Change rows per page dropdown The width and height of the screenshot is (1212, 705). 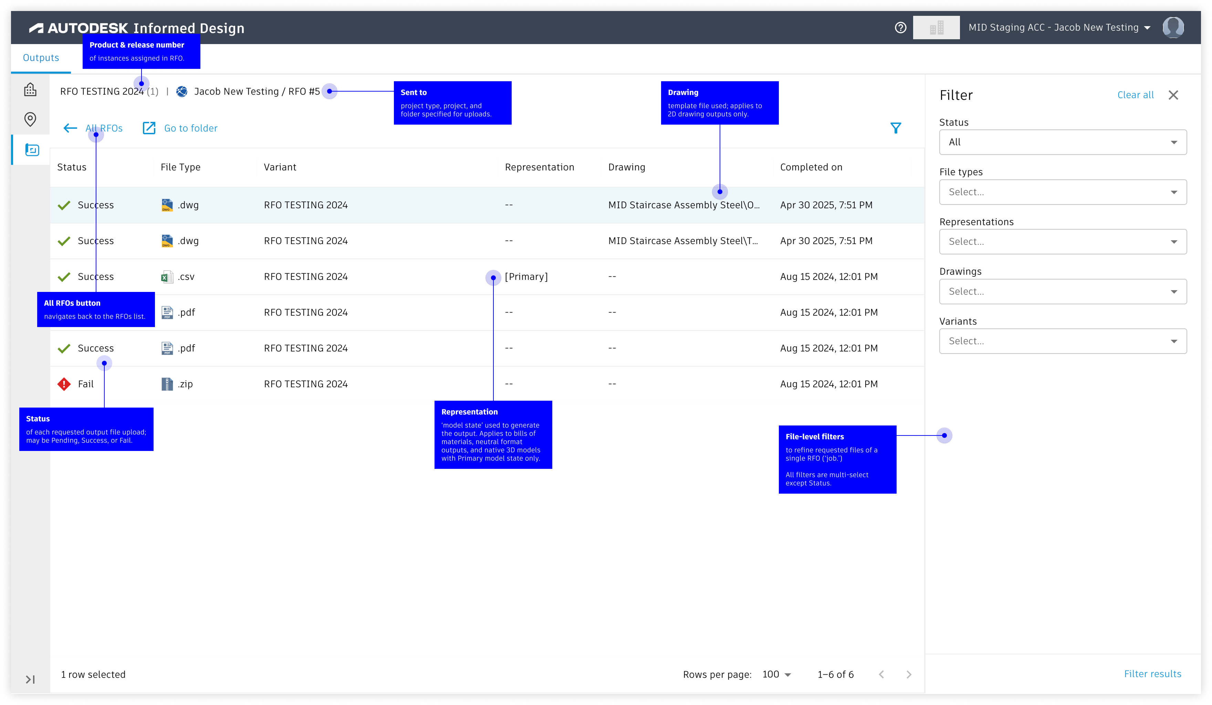pos(776,674)
